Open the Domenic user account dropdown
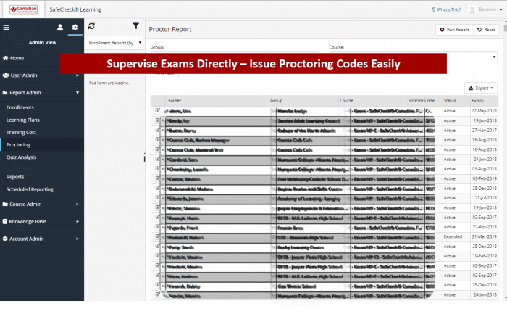Image resolution: width=507 pixels, height=327 pixels. pyautogui.click(x=486, y=9)
